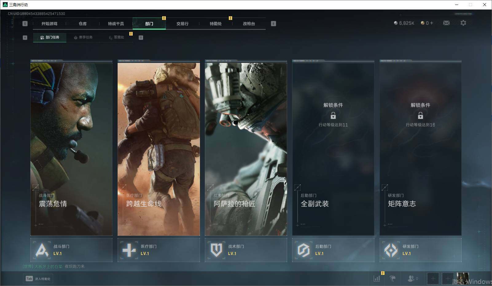Click the 三角洲行动 app icon in title bar
Viewport: 492px width, 286px height.
(5, 5)
